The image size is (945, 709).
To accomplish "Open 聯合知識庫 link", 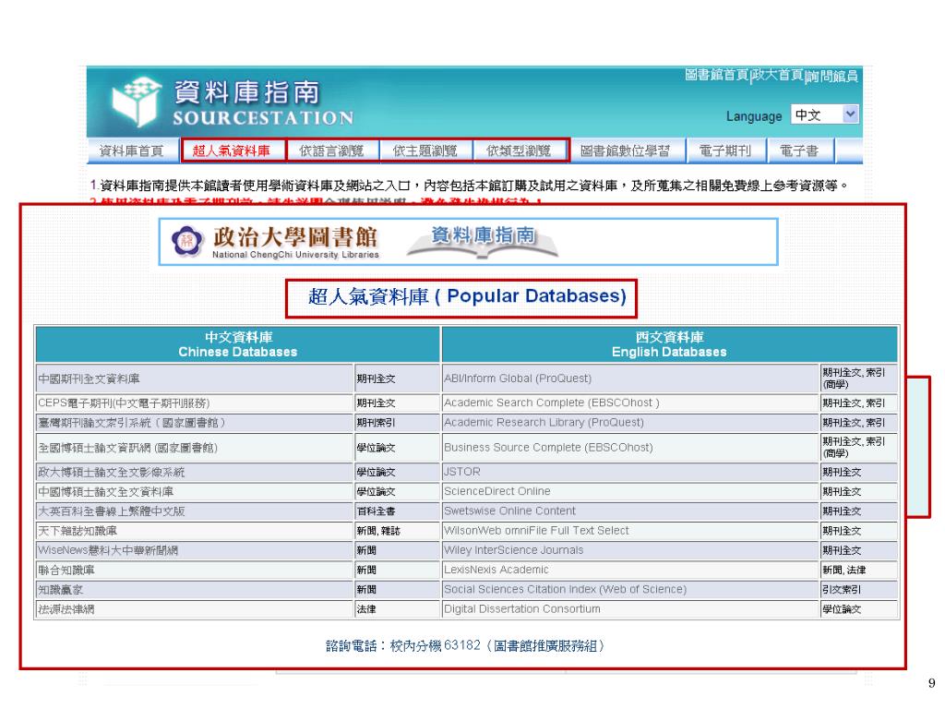I will (66, 570).
